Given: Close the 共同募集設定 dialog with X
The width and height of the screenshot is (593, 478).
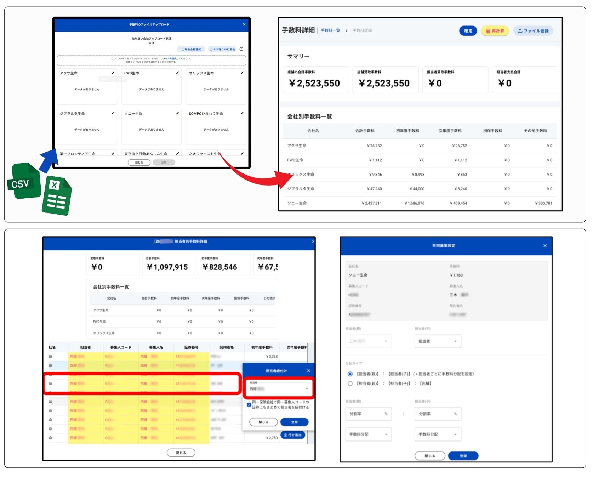Looking at the screenshot, I should point(545,246).
